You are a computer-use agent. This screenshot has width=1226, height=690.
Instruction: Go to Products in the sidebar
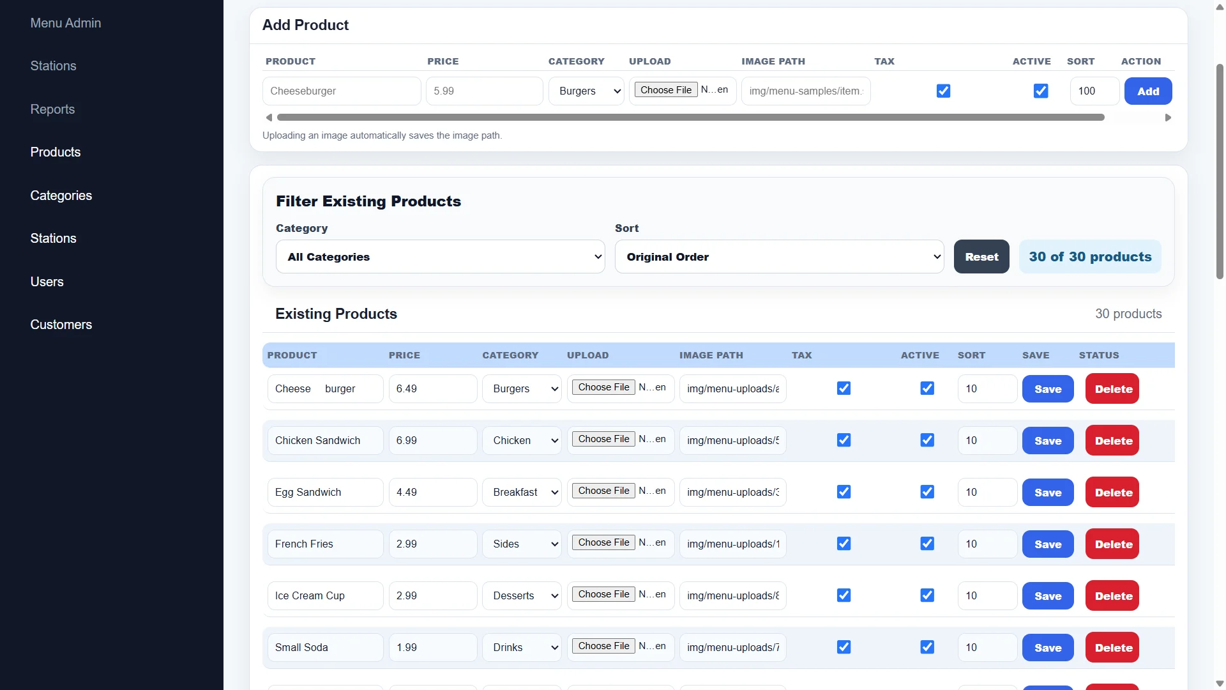(x=56, y=152)
